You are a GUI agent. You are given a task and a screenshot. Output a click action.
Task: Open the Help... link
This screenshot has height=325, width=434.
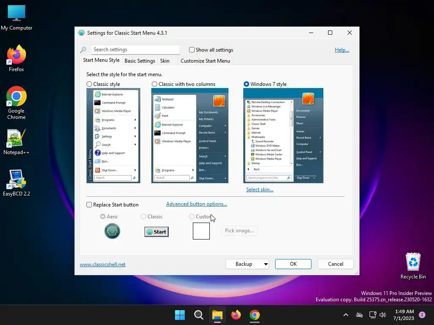pyautogui.click(x=342, y=50)
